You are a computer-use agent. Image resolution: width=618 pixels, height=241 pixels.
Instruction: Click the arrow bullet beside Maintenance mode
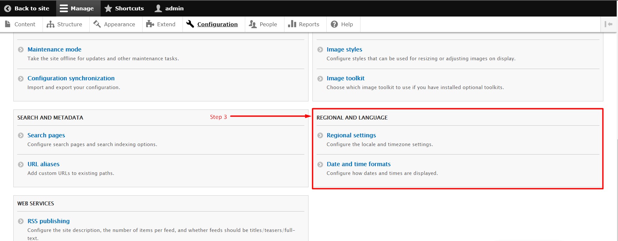pyautogui.click(x=21, y=50)
